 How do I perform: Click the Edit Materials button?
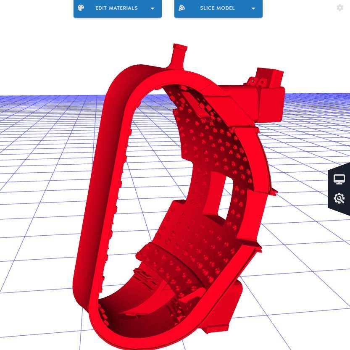[117, 8]
